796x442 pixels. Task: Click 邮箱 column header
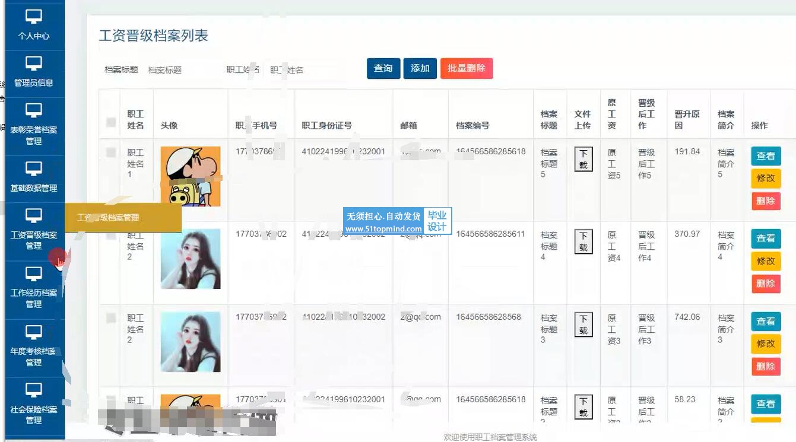coord(409,125)
